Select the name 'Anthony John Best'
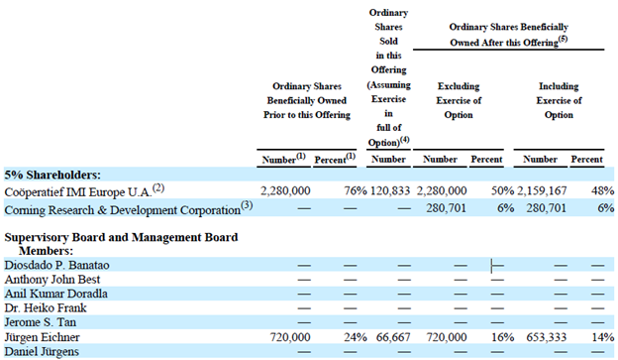This screenshot has height=360, width=618. pyautogui.click(x=52, y=280)
